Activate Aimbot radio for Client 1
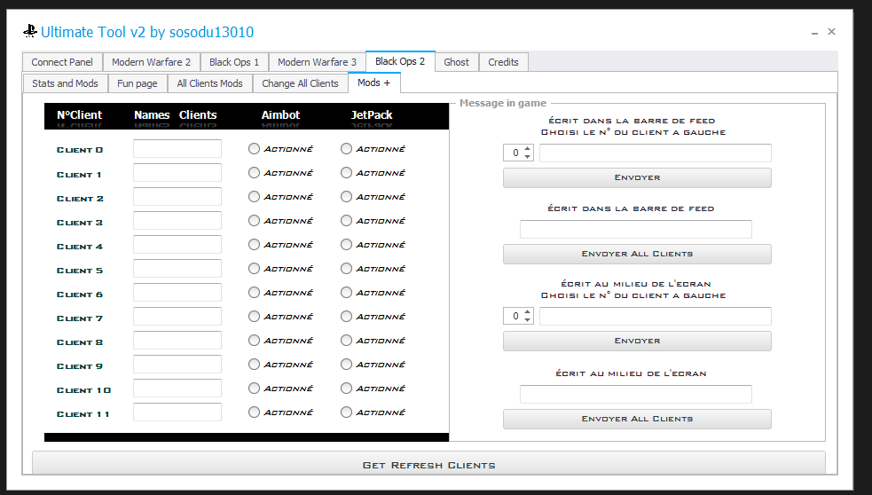Image resolution: width=872 pixels, height=495 pixels. tap(254, 172)
